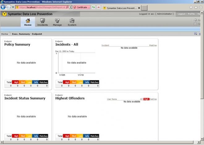Click the Symantec yellow checkmark logo

(x=4, y=14)
